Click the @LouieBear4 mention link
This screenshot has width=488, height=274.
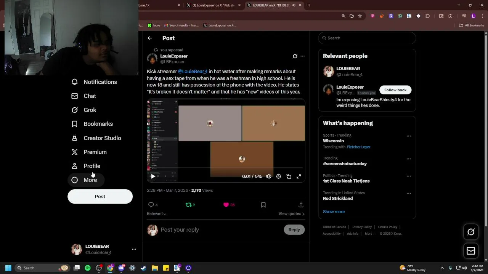pyautogui.click(x=193, y=72)
